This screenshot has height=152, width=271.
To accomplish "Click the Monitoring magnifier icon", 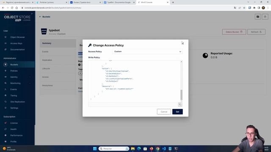I will pyautogui.click(x=6, y=83).
